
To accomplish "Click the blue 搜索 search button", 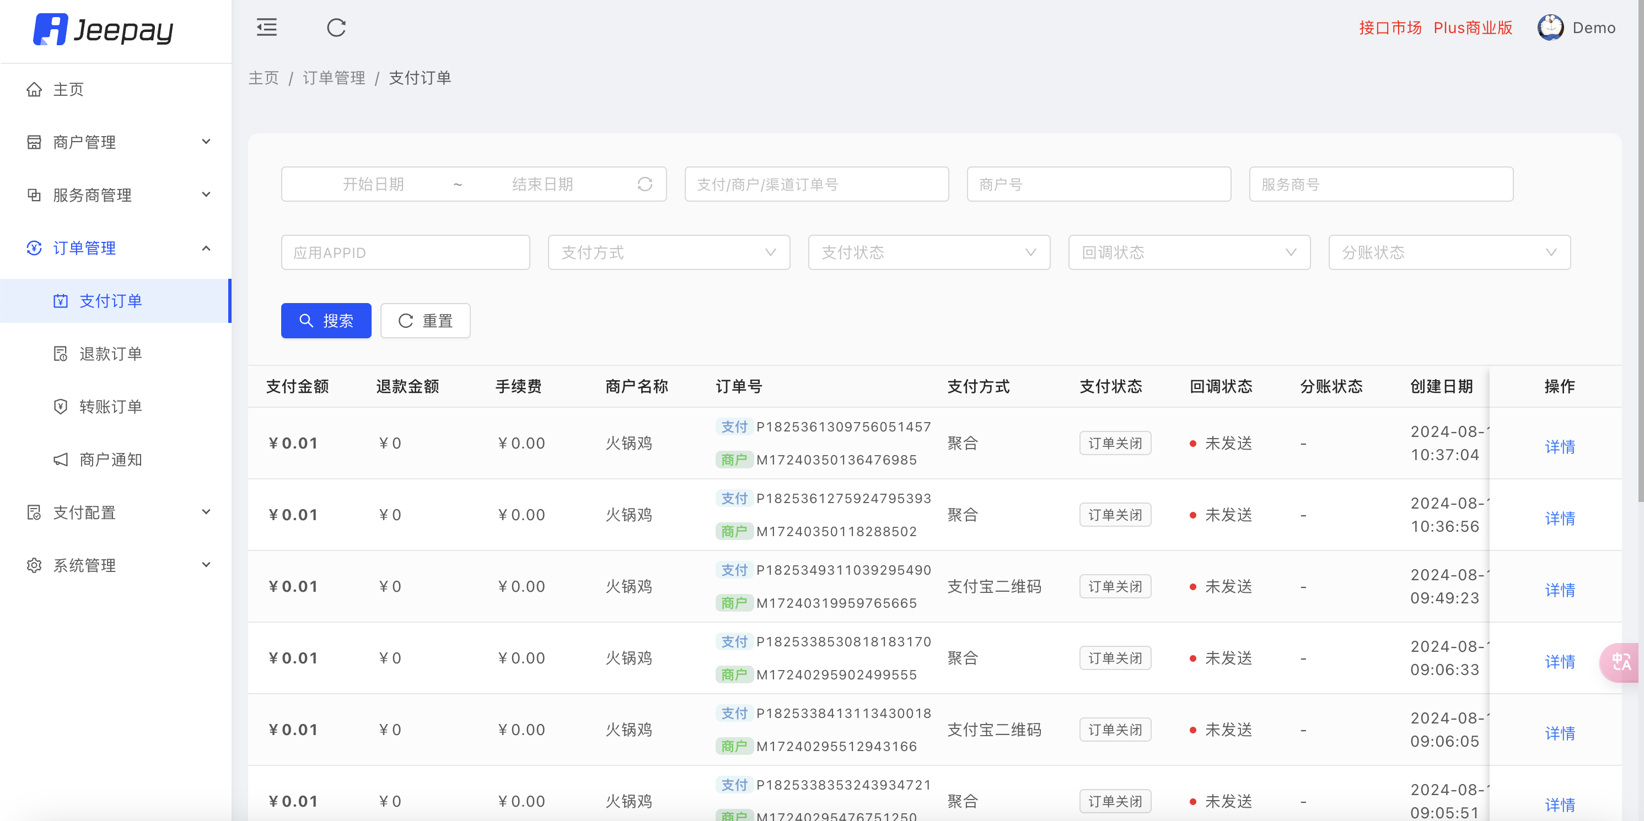I will pos(326,320).
